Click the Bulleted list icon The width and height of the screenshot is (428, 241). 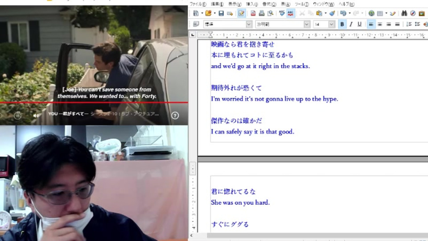click(417, 24)
